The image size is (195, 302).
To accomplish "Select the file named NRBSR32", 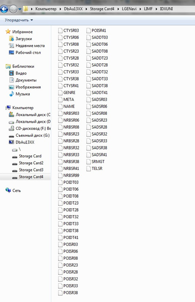I will [x=71, y=148].
